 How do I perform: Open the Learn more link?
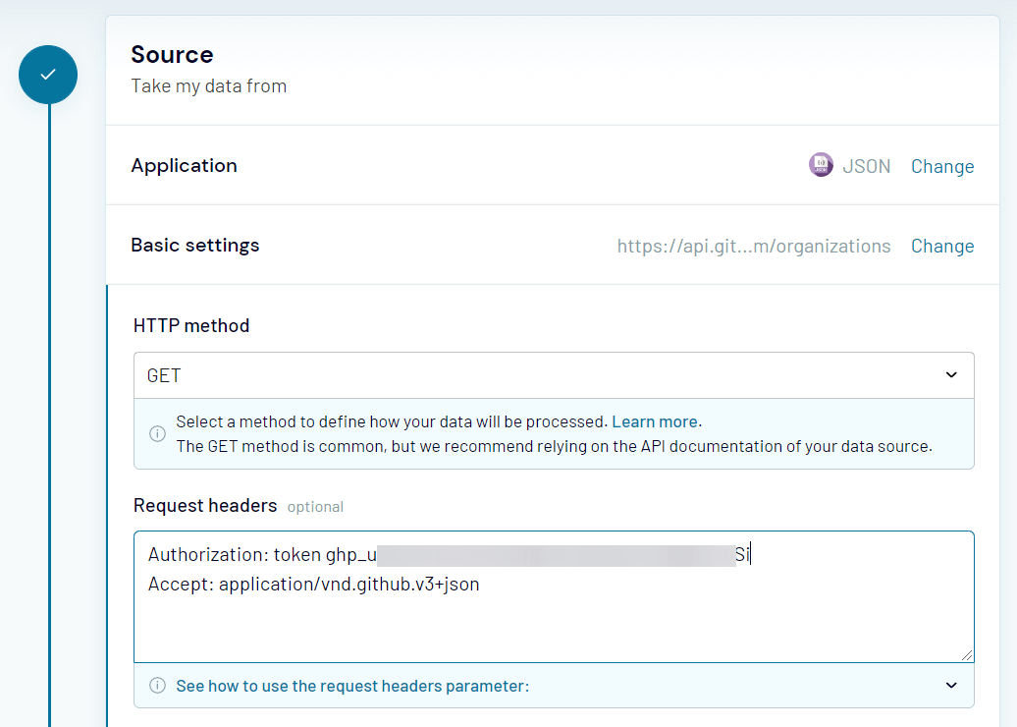654,420
